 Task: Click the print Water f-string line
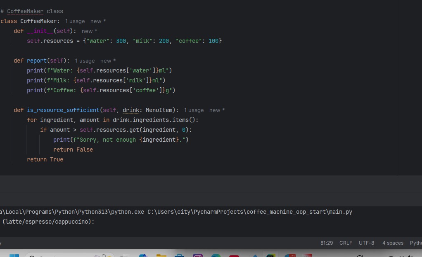click(x=100, y=70)
